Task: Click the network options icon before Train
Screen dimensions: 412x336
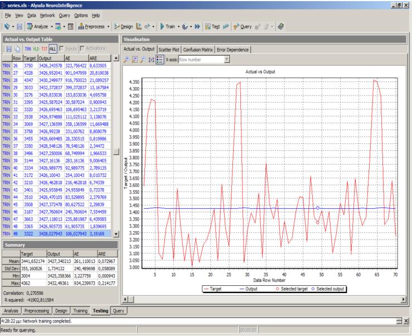Action: coord(147,26)
